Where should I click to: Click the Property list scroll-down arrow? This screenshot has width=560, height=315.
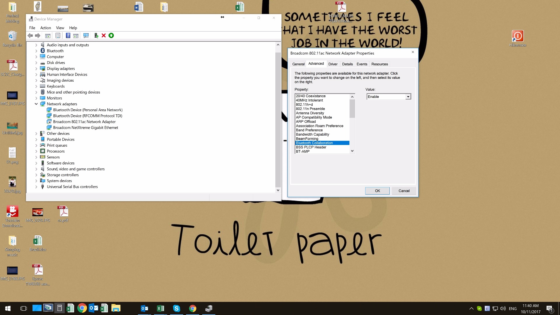pyautogui.click(x=352, y=151)
